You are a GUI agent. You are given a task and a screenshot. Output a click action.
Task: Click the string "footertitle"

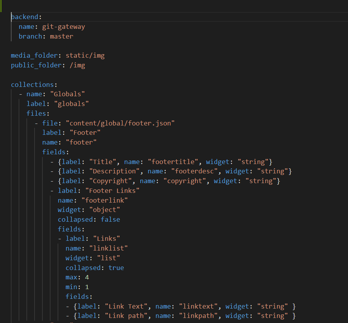point(173,162)
